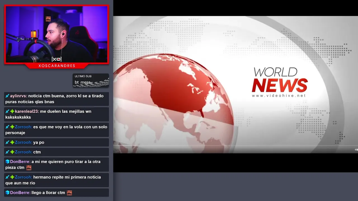The height and width of the screenshot is (201, 358).
Task: Click green badge on 'es que me voy' message
Action: click(12, 127)
